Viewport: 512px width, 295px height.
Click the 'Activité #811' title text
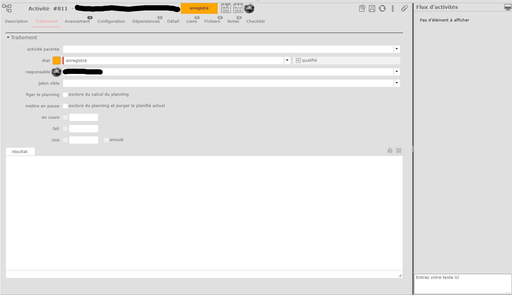click(x=48, y=9)
